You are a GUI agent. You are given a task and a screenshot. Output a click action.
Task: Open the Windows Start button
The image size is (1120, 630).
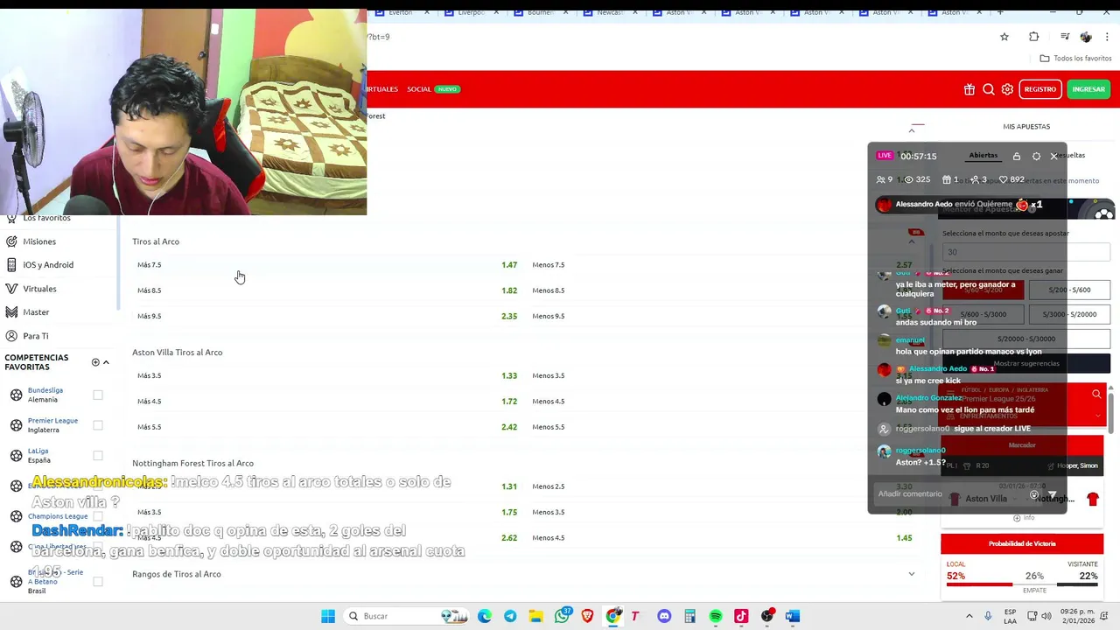[x=328, y=616]
